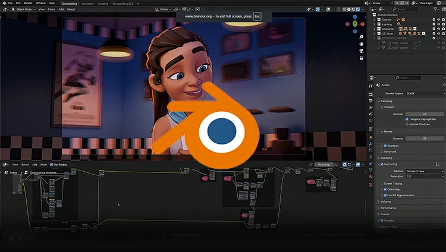Viewport: 446px width, 252px height.
Task: Open the World properties tab (red globe)
Action: click(370, 121)
